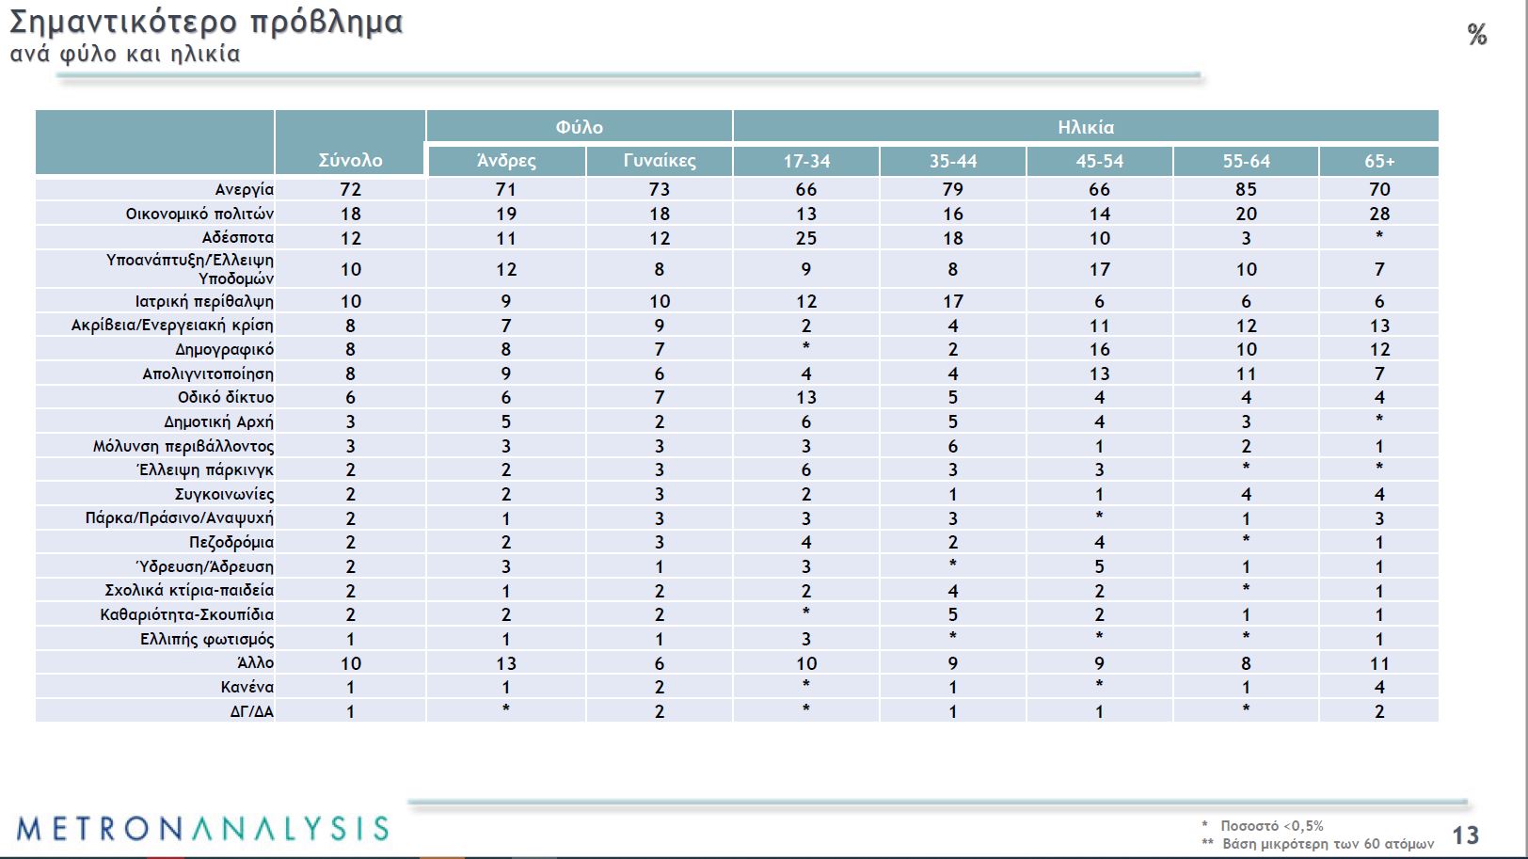Click the '65+' age column header
Screen dimensions: 1528x859
[x=1379, y=161]
